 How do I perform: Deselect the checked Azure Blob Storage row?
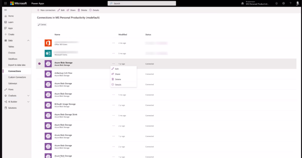(39, 64)
